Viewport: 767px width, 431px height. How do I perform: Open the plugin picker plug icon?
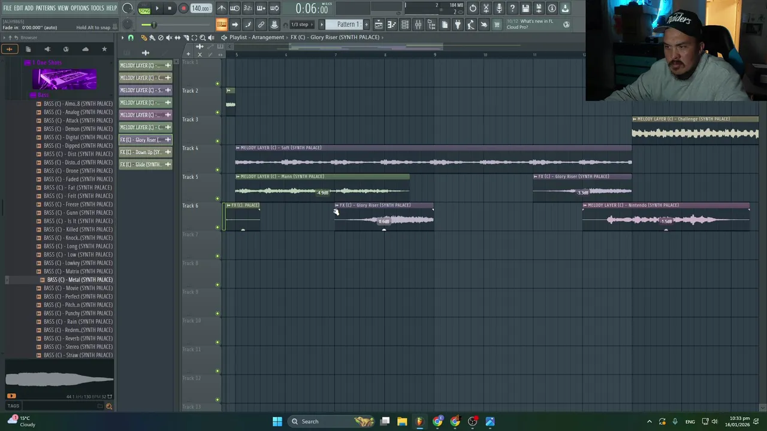point(458,25)
